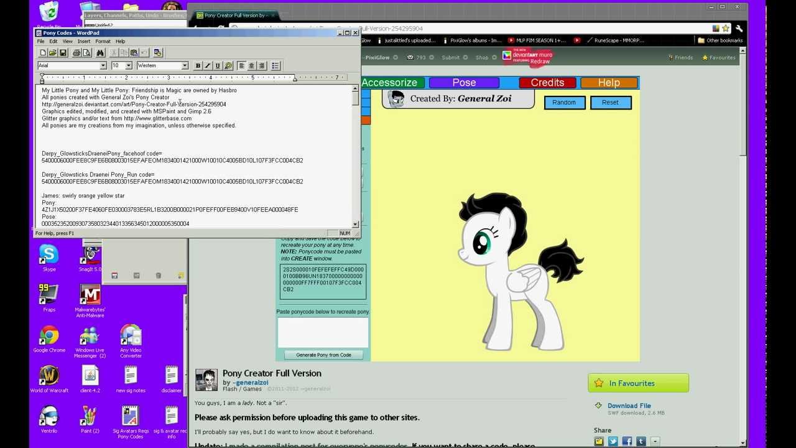Click the Random pony button

564,102
